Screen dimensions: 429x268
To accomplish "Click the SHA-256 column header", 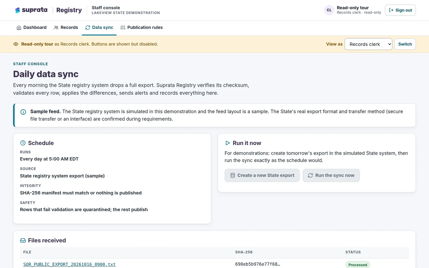I will tap(244, 252).
